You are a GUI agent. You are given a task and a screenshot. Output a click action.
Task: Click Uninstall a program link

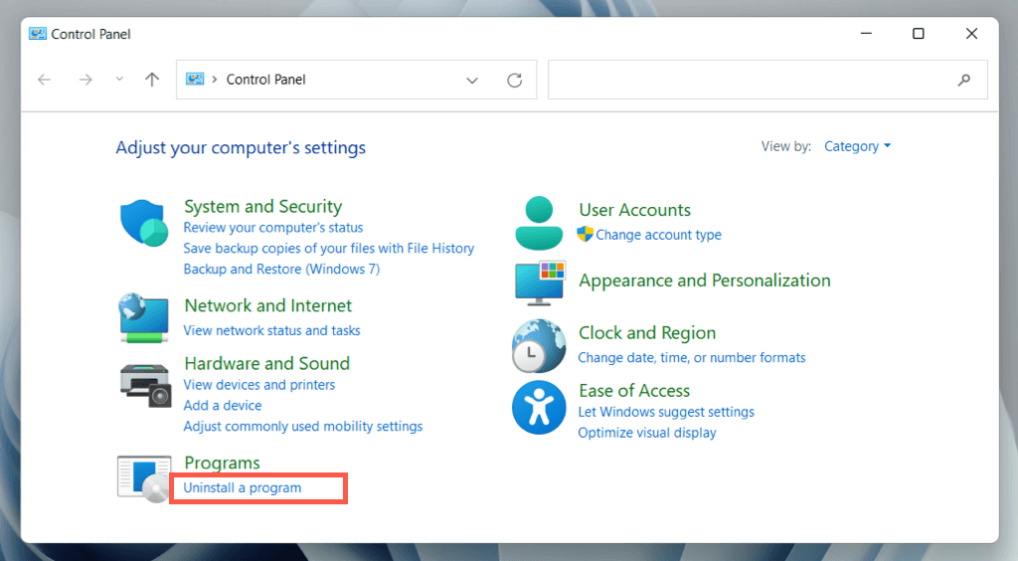[x=242, y=488]
